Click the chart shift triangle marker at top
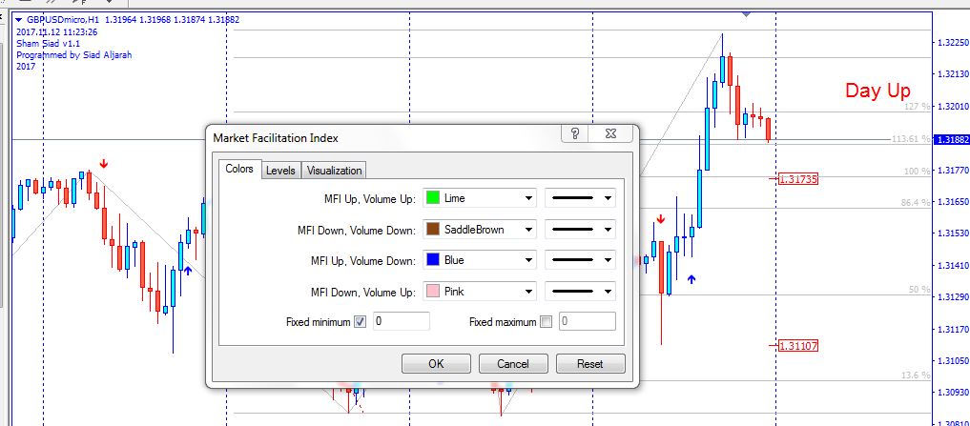The image size is (970, 426). coord(746,13)
